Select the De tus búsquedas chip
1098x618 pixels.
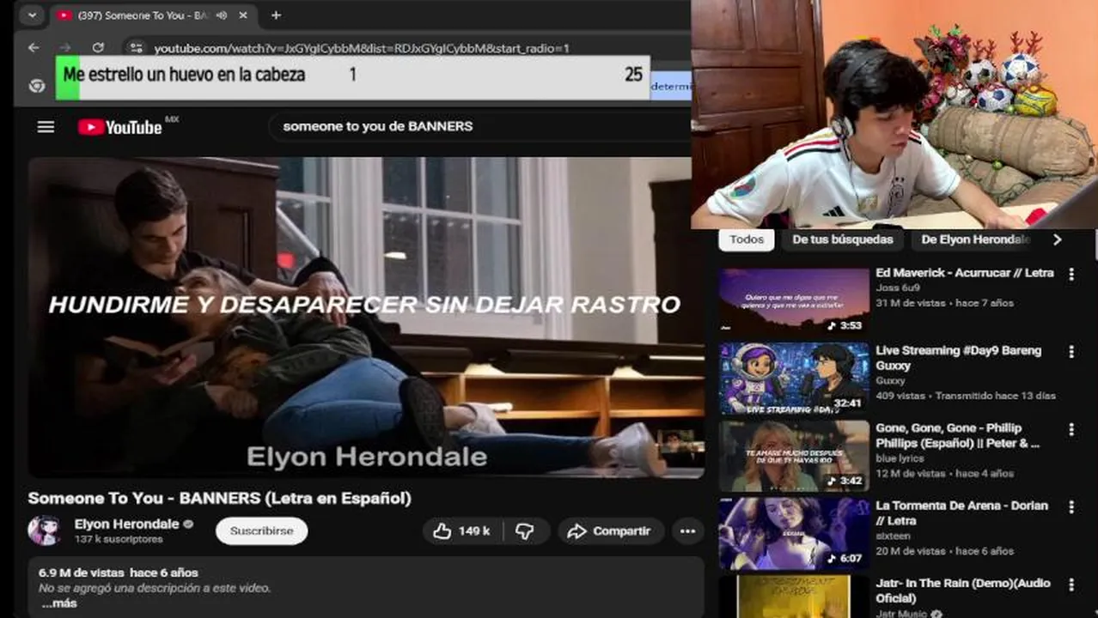[842, 239]
